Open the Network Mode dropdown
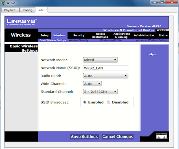The width and height of the screenshot is (179, 149). (100, 60)
